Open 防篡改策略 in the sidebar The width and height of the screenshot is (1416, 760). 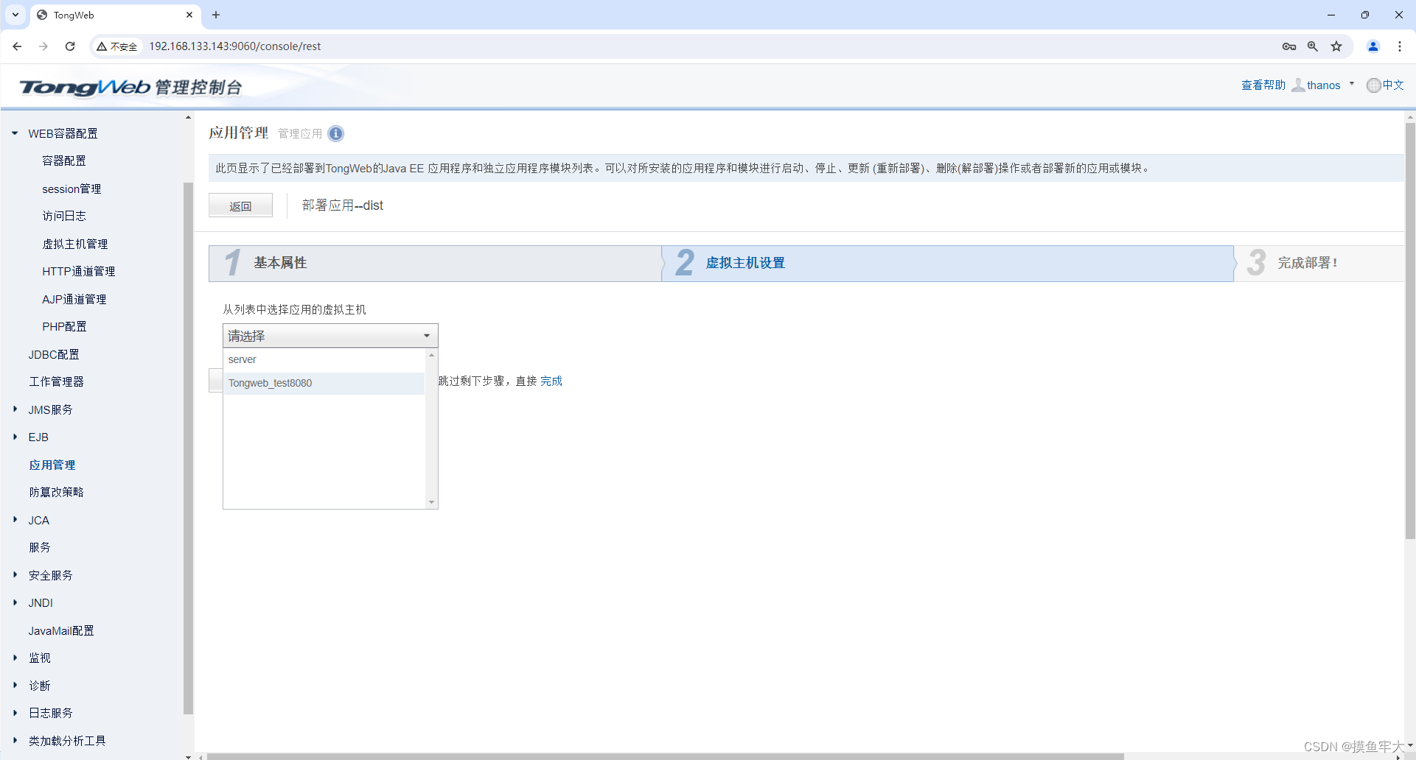pyautogui.click(x=57, y=492)
